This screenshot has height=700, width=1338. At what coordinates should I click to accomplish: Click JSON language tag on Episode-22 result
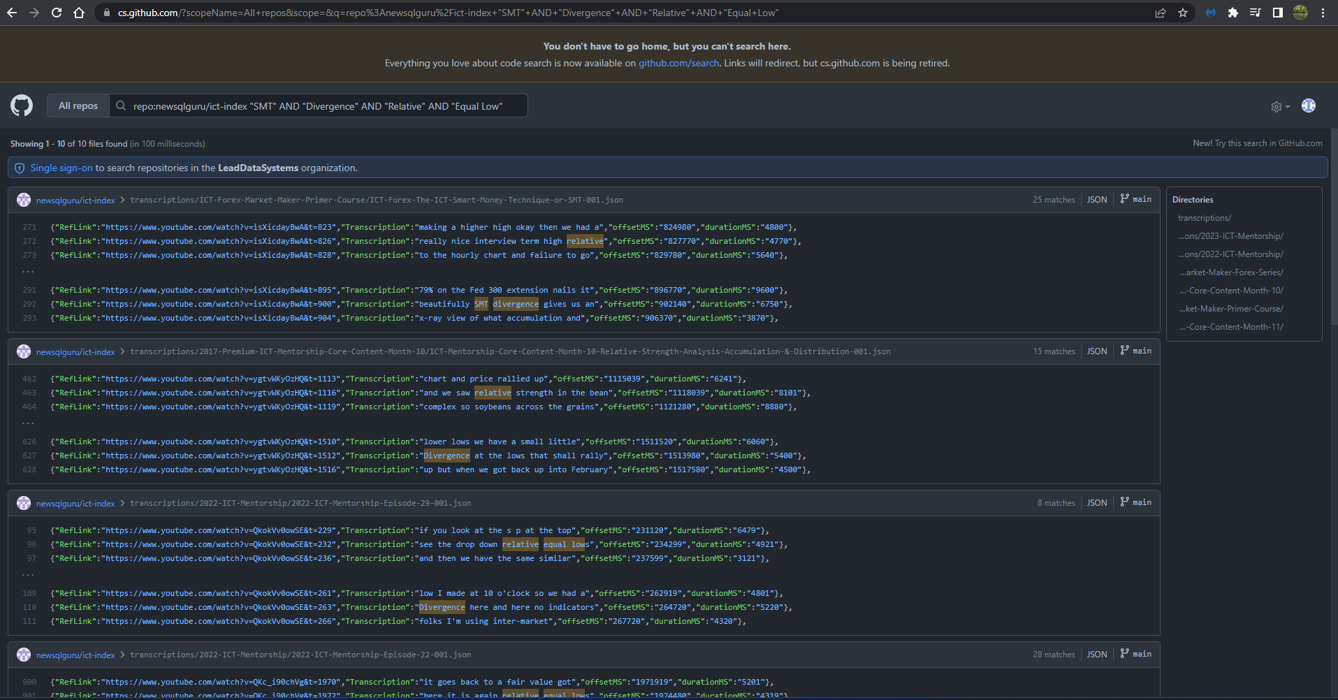pos(1097,655)
